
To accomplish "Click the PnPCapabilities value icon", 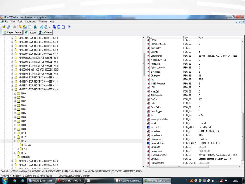I will [x=148, y=163].
